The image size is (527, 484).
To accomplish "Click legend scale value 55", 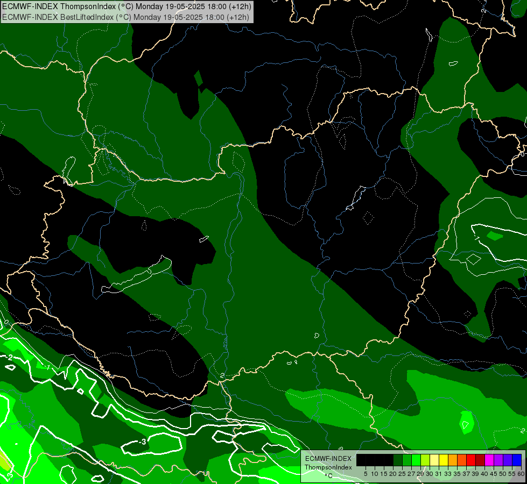I will pyautogui.click(x=512, y=474).
